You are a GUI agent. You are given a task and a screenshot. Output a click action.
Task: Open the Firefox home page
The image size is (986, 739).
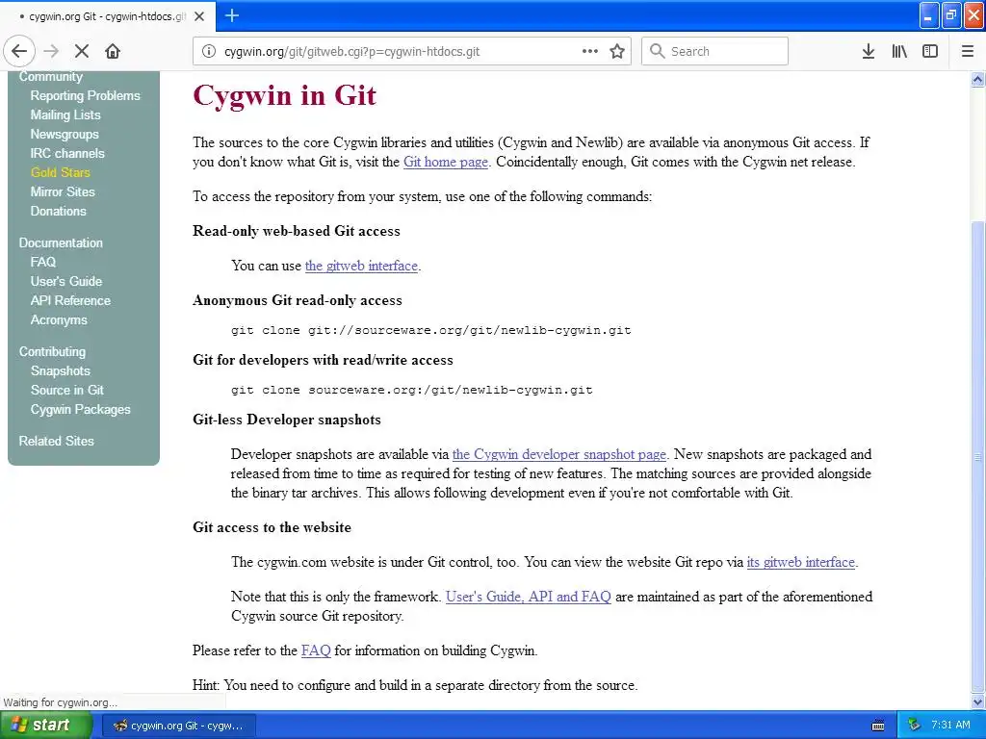coord(113,51)
